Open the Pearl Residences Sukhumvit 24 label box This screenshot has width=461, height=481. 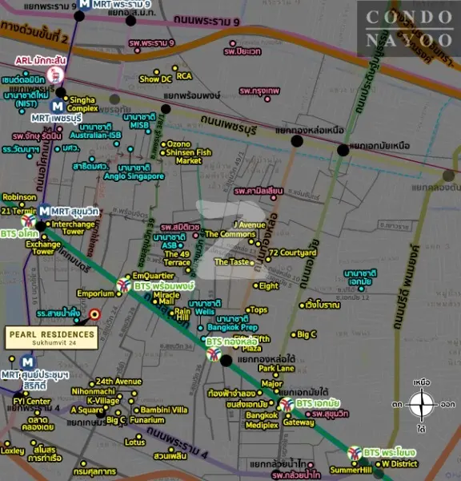click(51, 338)
